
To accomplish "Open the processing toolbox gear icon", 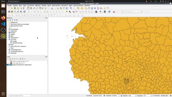I will (95, 8).
